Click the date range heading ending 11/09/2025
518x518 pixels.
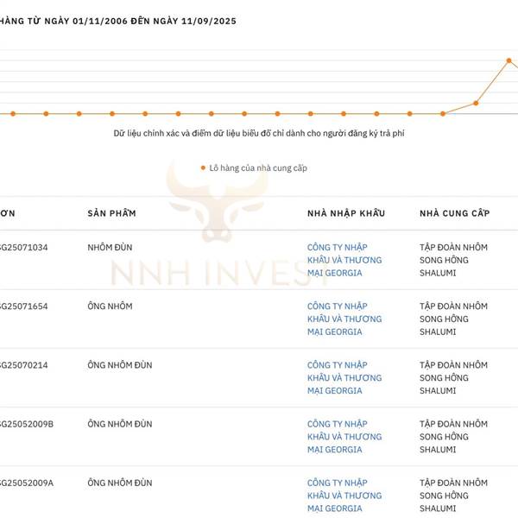click(118, 21)
